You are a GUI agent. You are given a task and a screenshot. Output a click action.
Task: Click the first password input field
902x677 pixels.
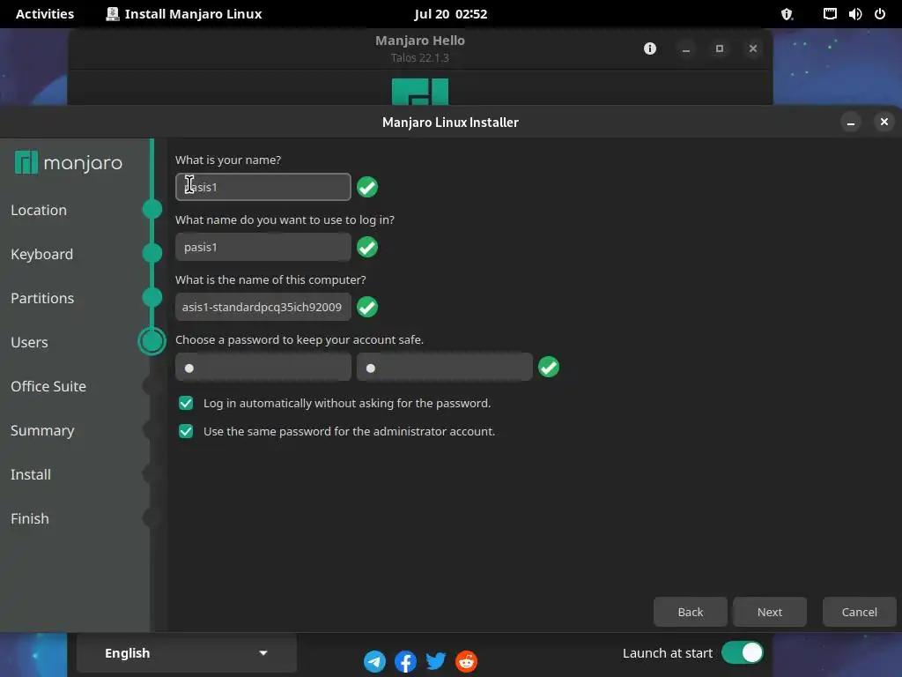(x=262, y=367)
